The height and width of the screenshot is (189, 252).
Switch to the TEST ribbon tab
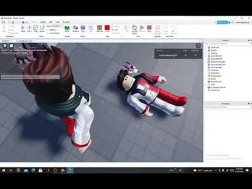pos(50,22)
